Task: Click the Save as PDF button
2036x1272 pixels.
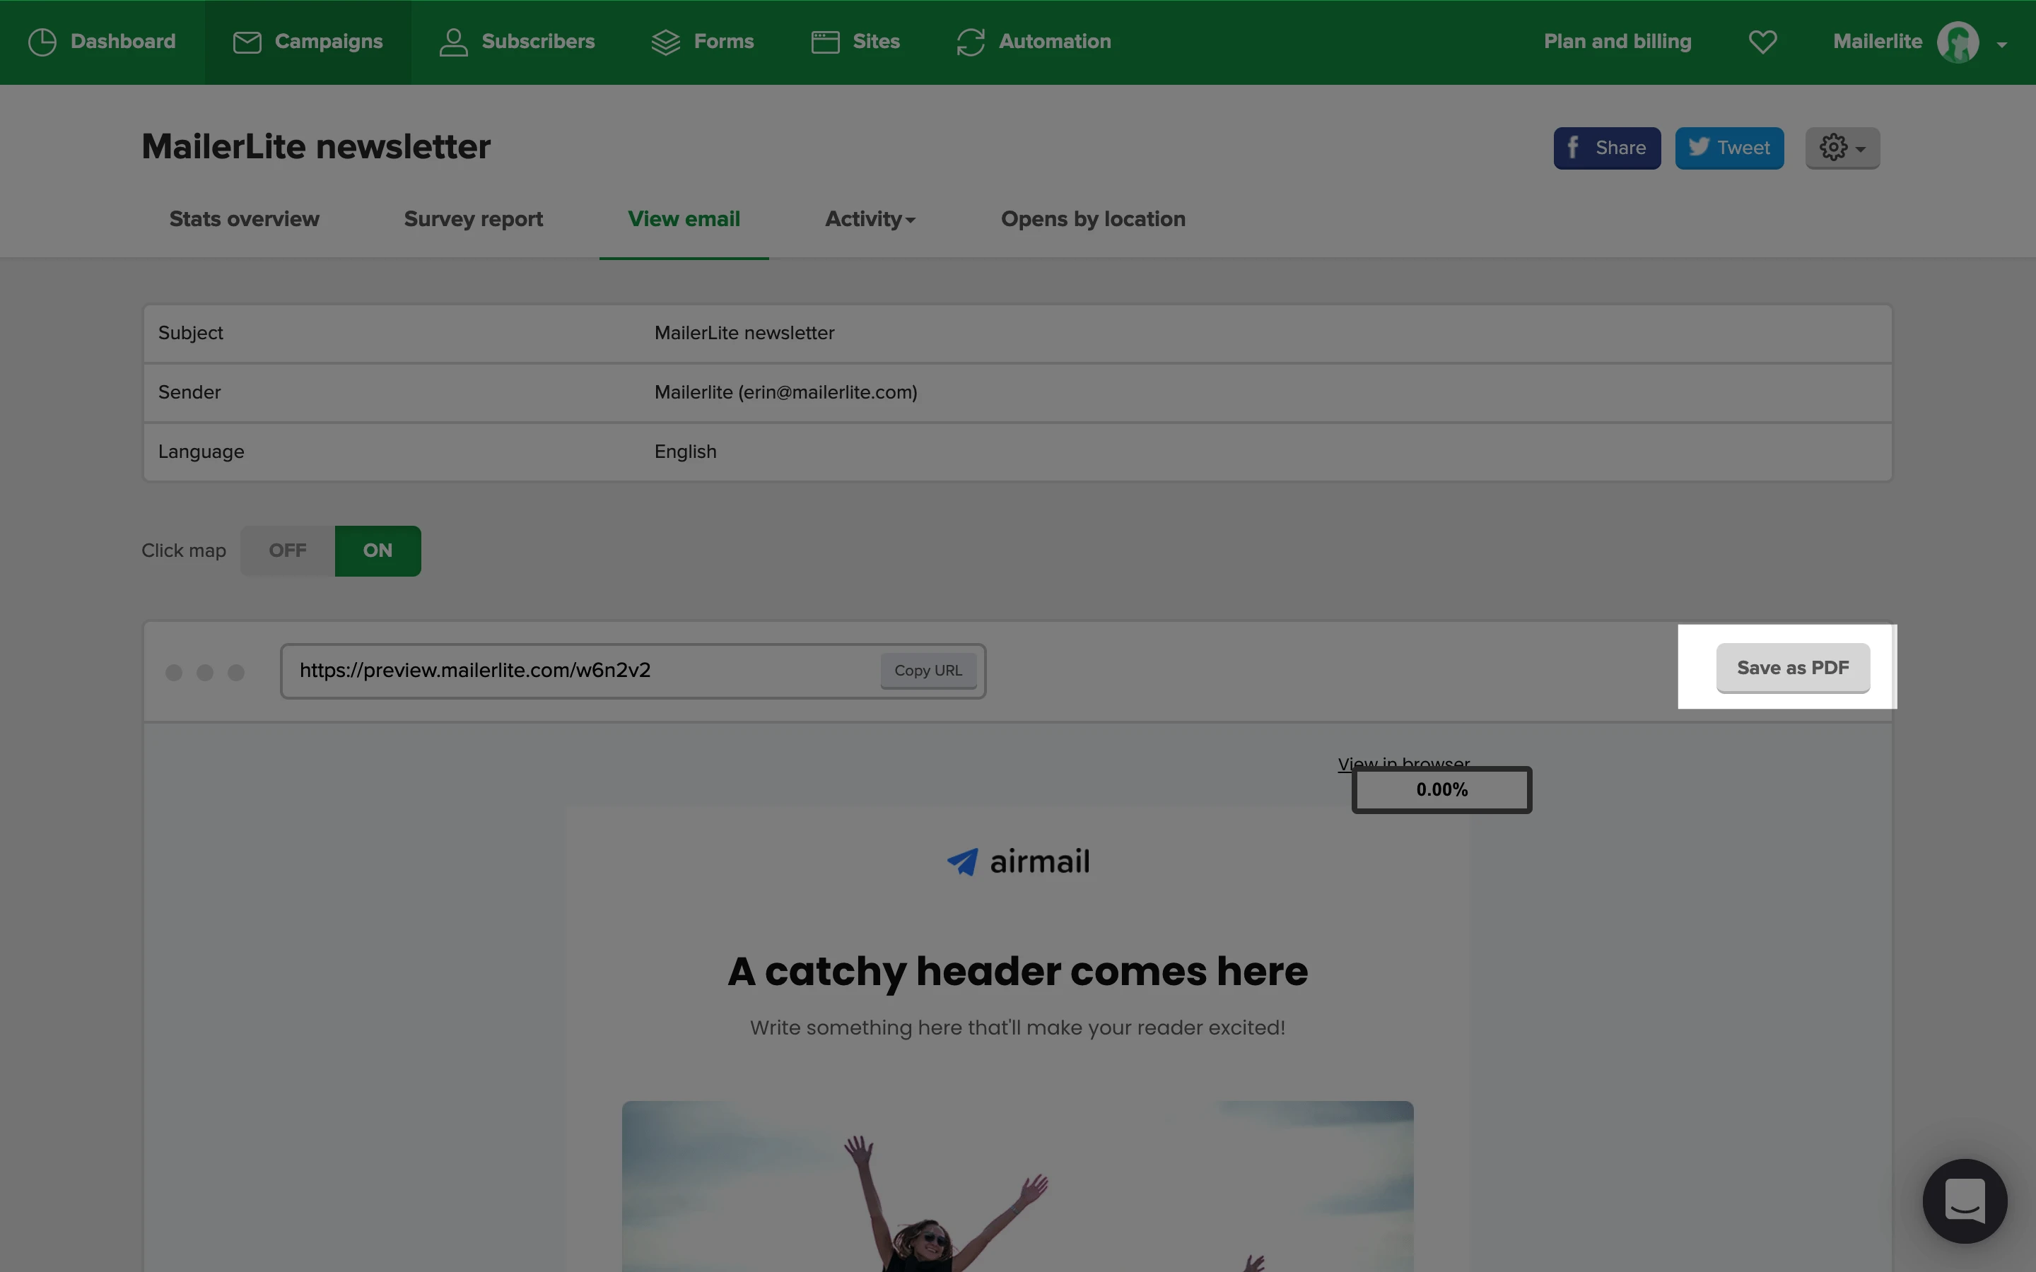Action: coord(1792,668)
